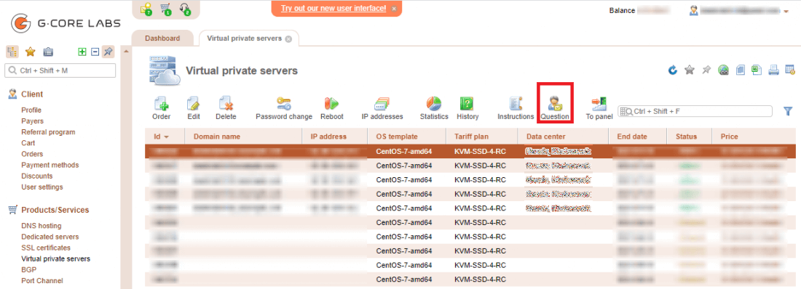
Task: Open the BGP menu item
Action: click(28, 269)
